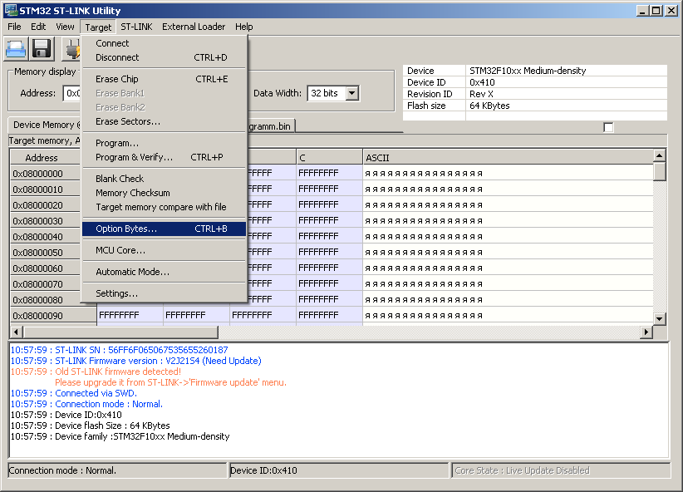
Task: Select memory row address 0x08000040
Action: pyautogui.click(x=37, y=237)
